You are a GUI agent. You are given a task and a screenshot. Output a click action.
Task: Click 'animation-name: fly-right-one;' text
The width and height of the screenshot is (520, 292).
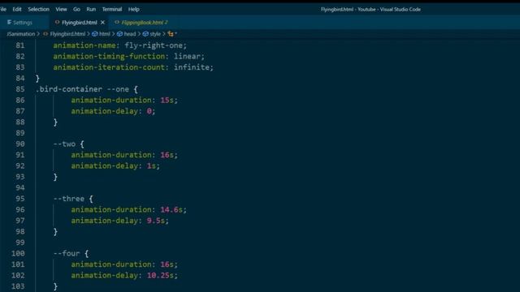[x=120, y=45]
